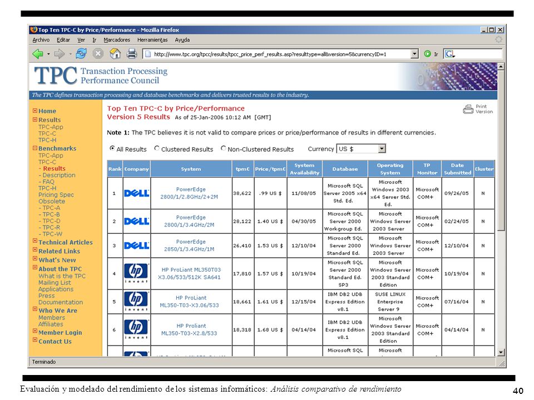The height and width of the screenshot is (400, 534).
Task: Click the price cell 1.40 US $
Action: 270,222
